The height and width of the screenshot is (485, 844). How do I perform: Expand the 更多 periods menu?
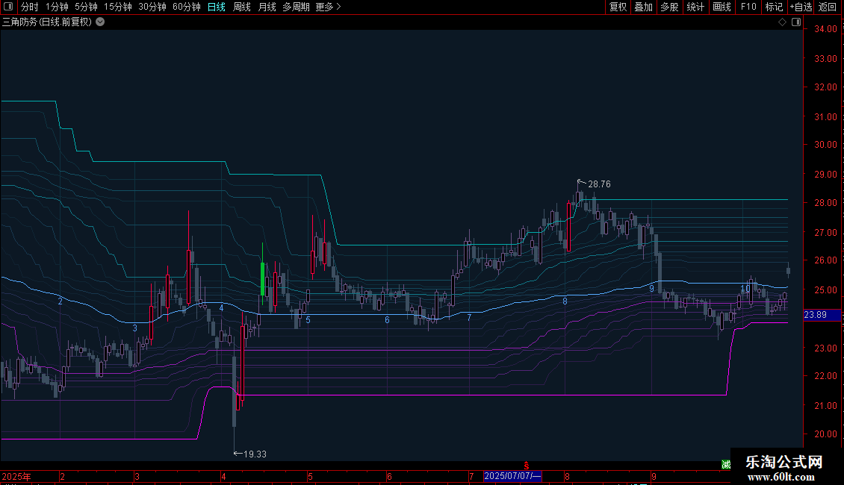[x=328, y=7]
